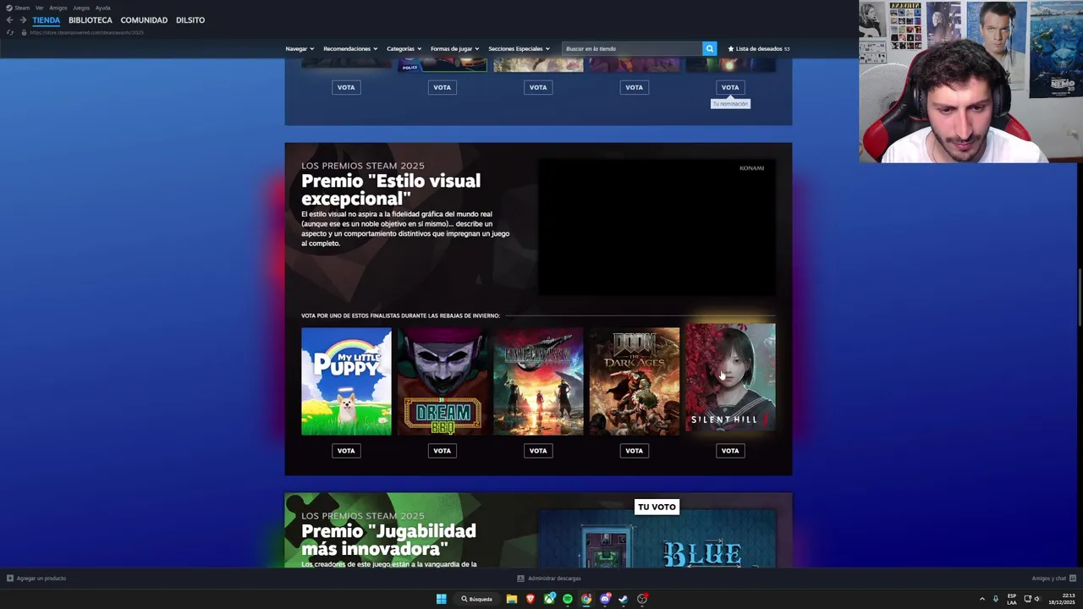Open the My Little Puppy cover thumbnail

coord(346,381)
